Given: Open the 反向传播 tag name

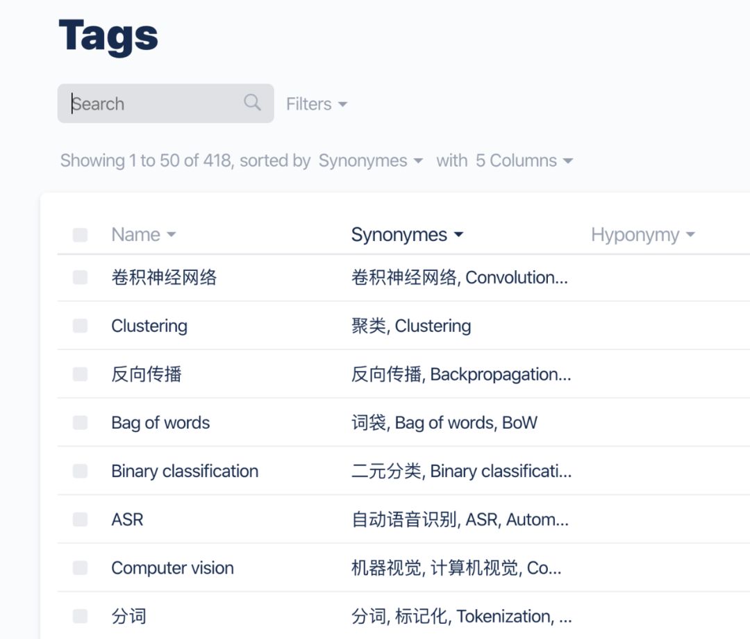Looking at the screenshot, I should click(x=147, y=374).
